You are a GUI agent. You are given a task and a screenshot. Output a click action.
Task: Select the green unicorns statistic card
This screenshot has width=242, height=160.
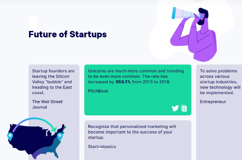[138, 90]
